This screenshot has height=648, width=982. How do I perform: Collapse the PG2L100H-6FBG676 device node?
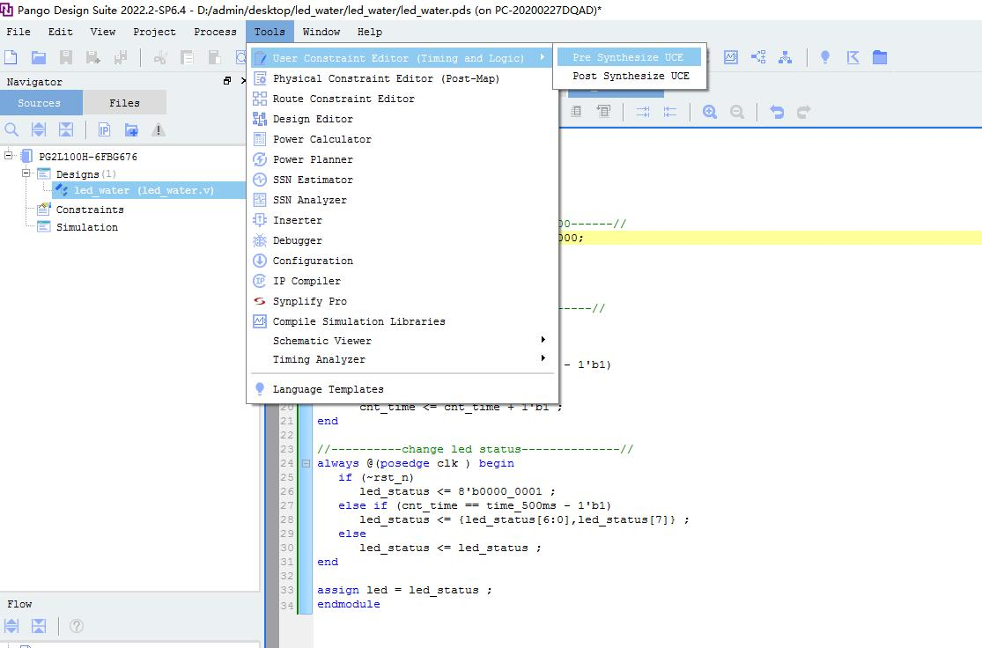tap(8, 155)
